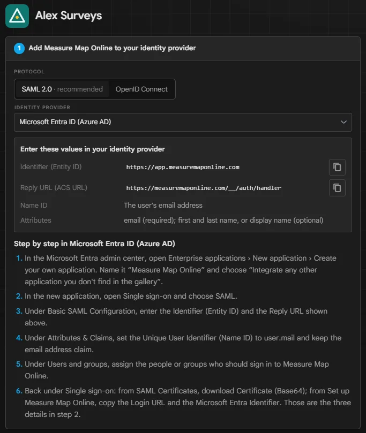Click the "Enter these values in your identity provider" heading
Image resolution: width=366 pixels, height=433 pixels.
click(x=92, y=149)
